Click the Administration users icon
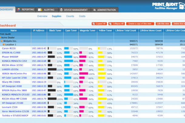 point(94,10)
